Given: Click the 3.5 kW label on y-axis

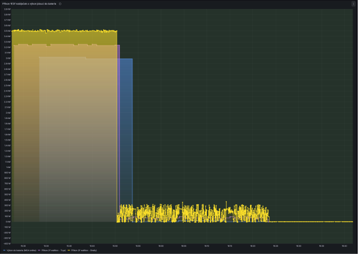Looking at the screenshot, I should pyautogui.click(x=8, y=31).
